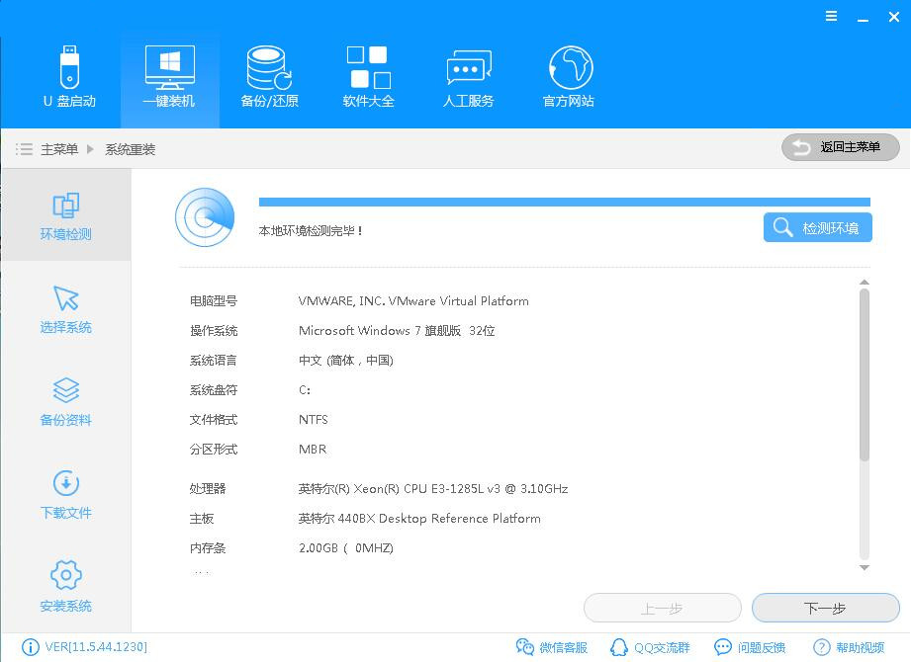Click the MBR partition type value
This screenshot has width=911, height=662.
(x=313, y=449)
